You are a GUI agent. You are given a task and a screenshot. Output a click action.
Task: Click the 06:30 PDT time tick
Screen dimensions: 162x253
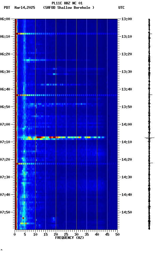5,72
